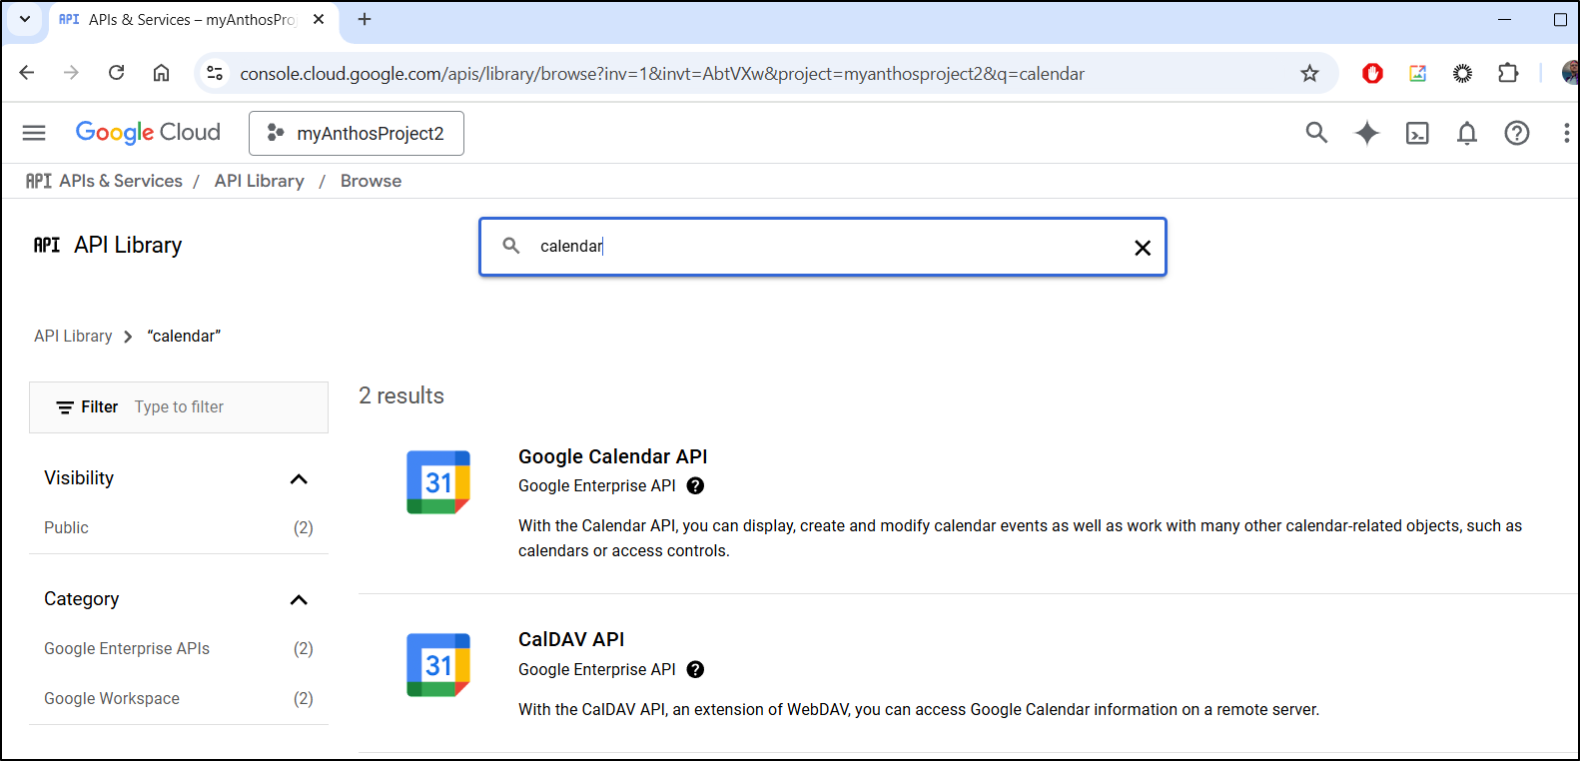Open the tab search dropdown arrow
Image resolution: width=1580 pixels, height=761 pixels.
click(25, 19)
